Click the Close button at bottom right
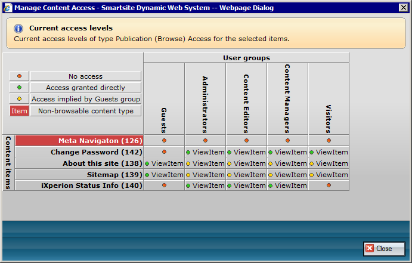The width and height of the screenshot is (412, 263). tap(384, 249)
